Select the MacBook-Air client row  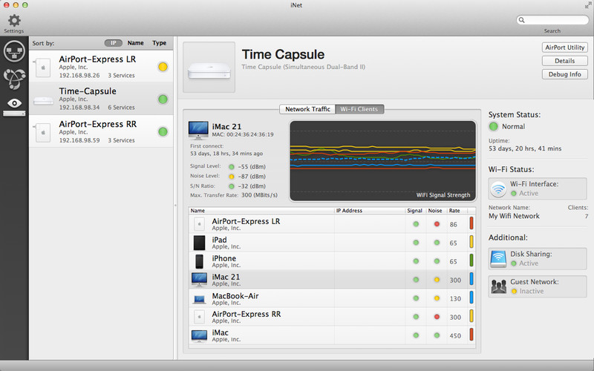332,298
